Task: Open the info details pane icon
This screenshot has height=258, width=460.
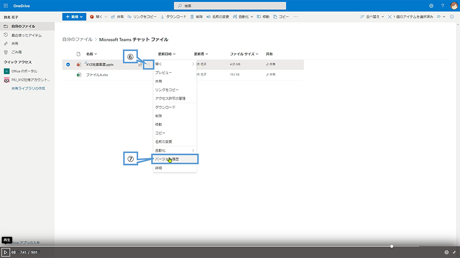Action: (x=452, y=16)
